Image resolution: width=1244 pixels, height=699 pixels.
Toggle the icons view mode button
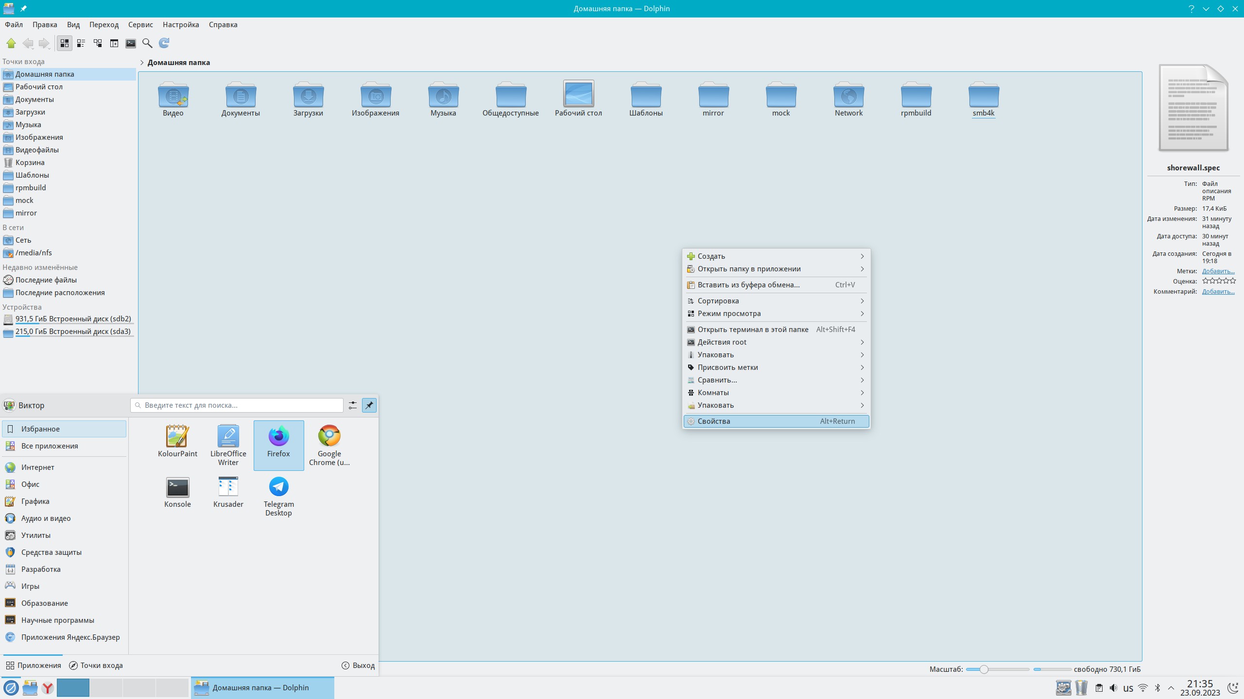[x=64, y=43]
